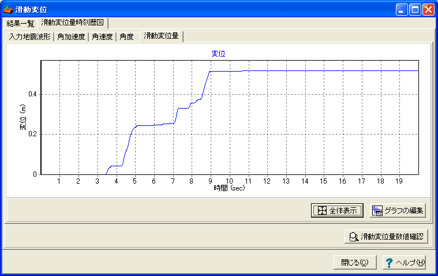Select the 滑動変位量時刻歴図 tab
Image resolution: width=438 pixels, height=276 pixels.
[72, 23]
